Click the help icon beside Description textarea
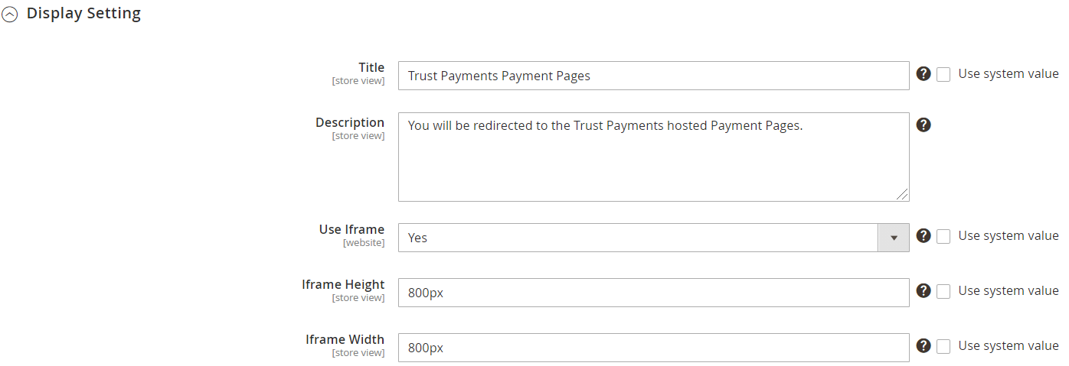This screenshot has height=366, width=1069. 924,125
